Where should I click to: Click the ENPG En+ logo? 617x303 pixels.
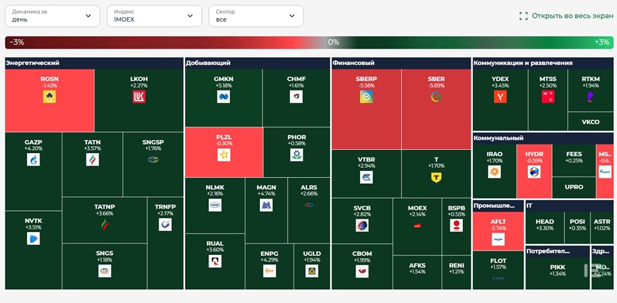point(270,271)
